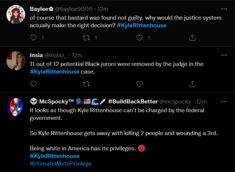Viewport: 235px width, 172px height.
Task: Open #KyleRittenhouse hashtag in Insia's tweet
Action: (x=54, y=71)
